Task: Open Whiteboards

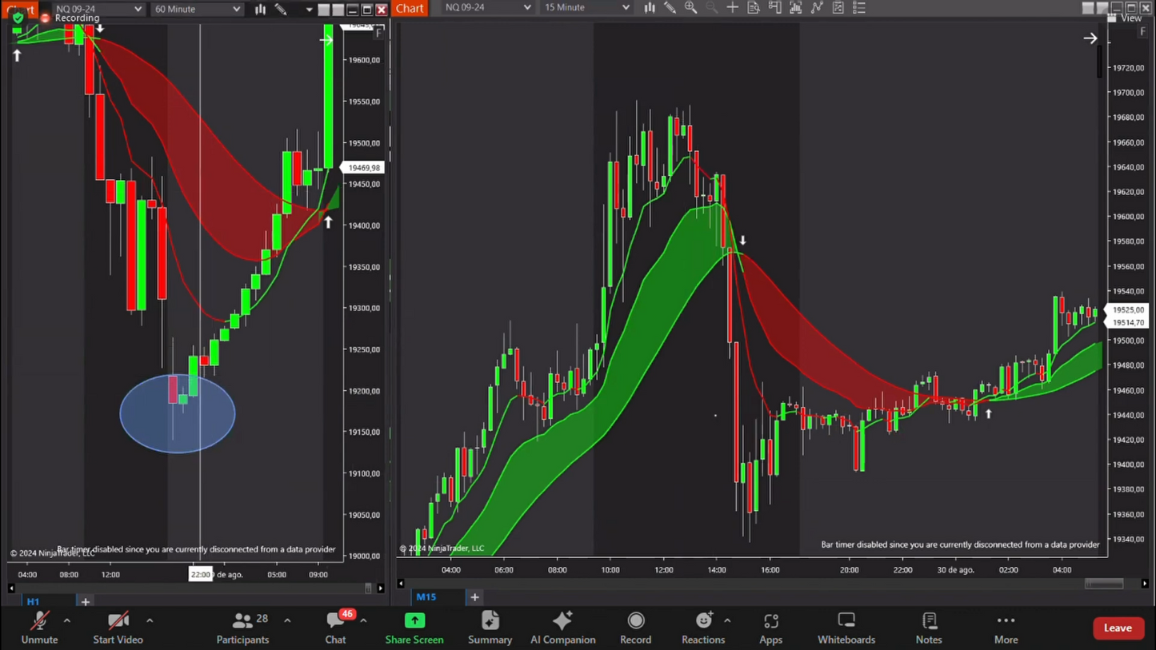Action: [x=846, y=628]
